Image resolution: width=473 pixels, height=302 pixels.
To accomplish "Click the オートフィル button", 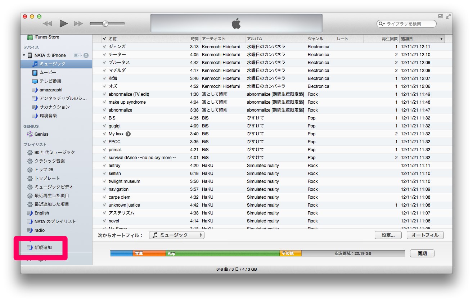I will pyautogui.click(x=425, y=235).
